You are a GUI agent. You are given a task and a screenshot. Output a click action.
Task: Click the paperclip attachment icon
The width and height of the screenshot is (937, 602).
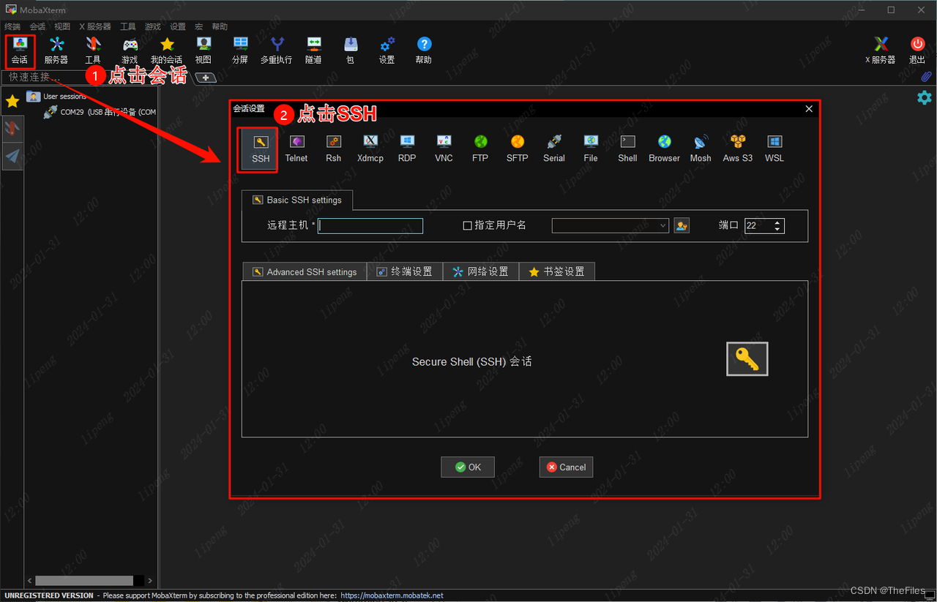(x=926, y=77)
